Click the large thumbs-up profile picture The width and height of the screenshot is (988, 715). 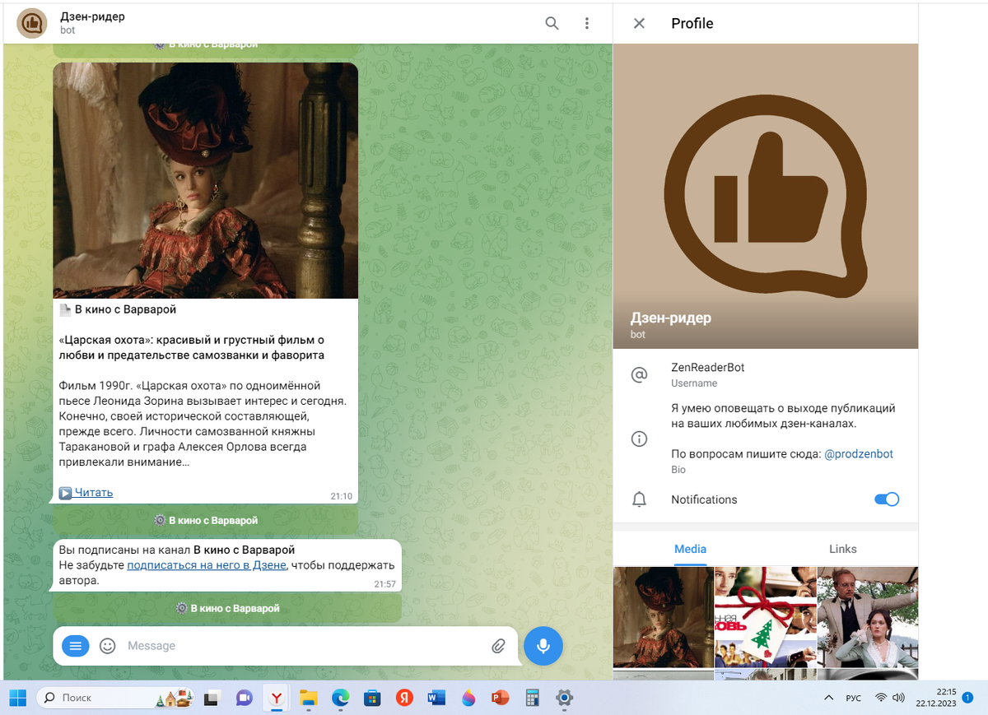tap(766, 196)
